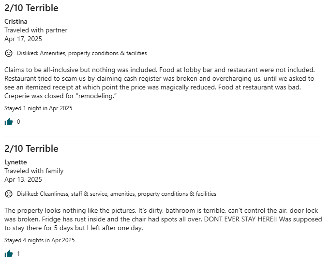The height and width of the screenshot is (263, 330).
Task: Click Lynette's disliked cleanliness summary line
Action: click(117, 194)
